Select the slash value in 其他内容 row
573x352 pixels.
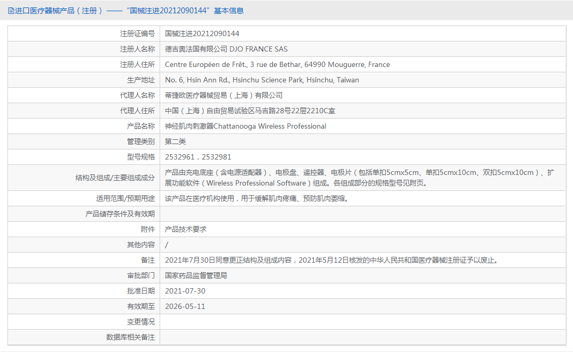pyautogui.click(x=167, y=245)
